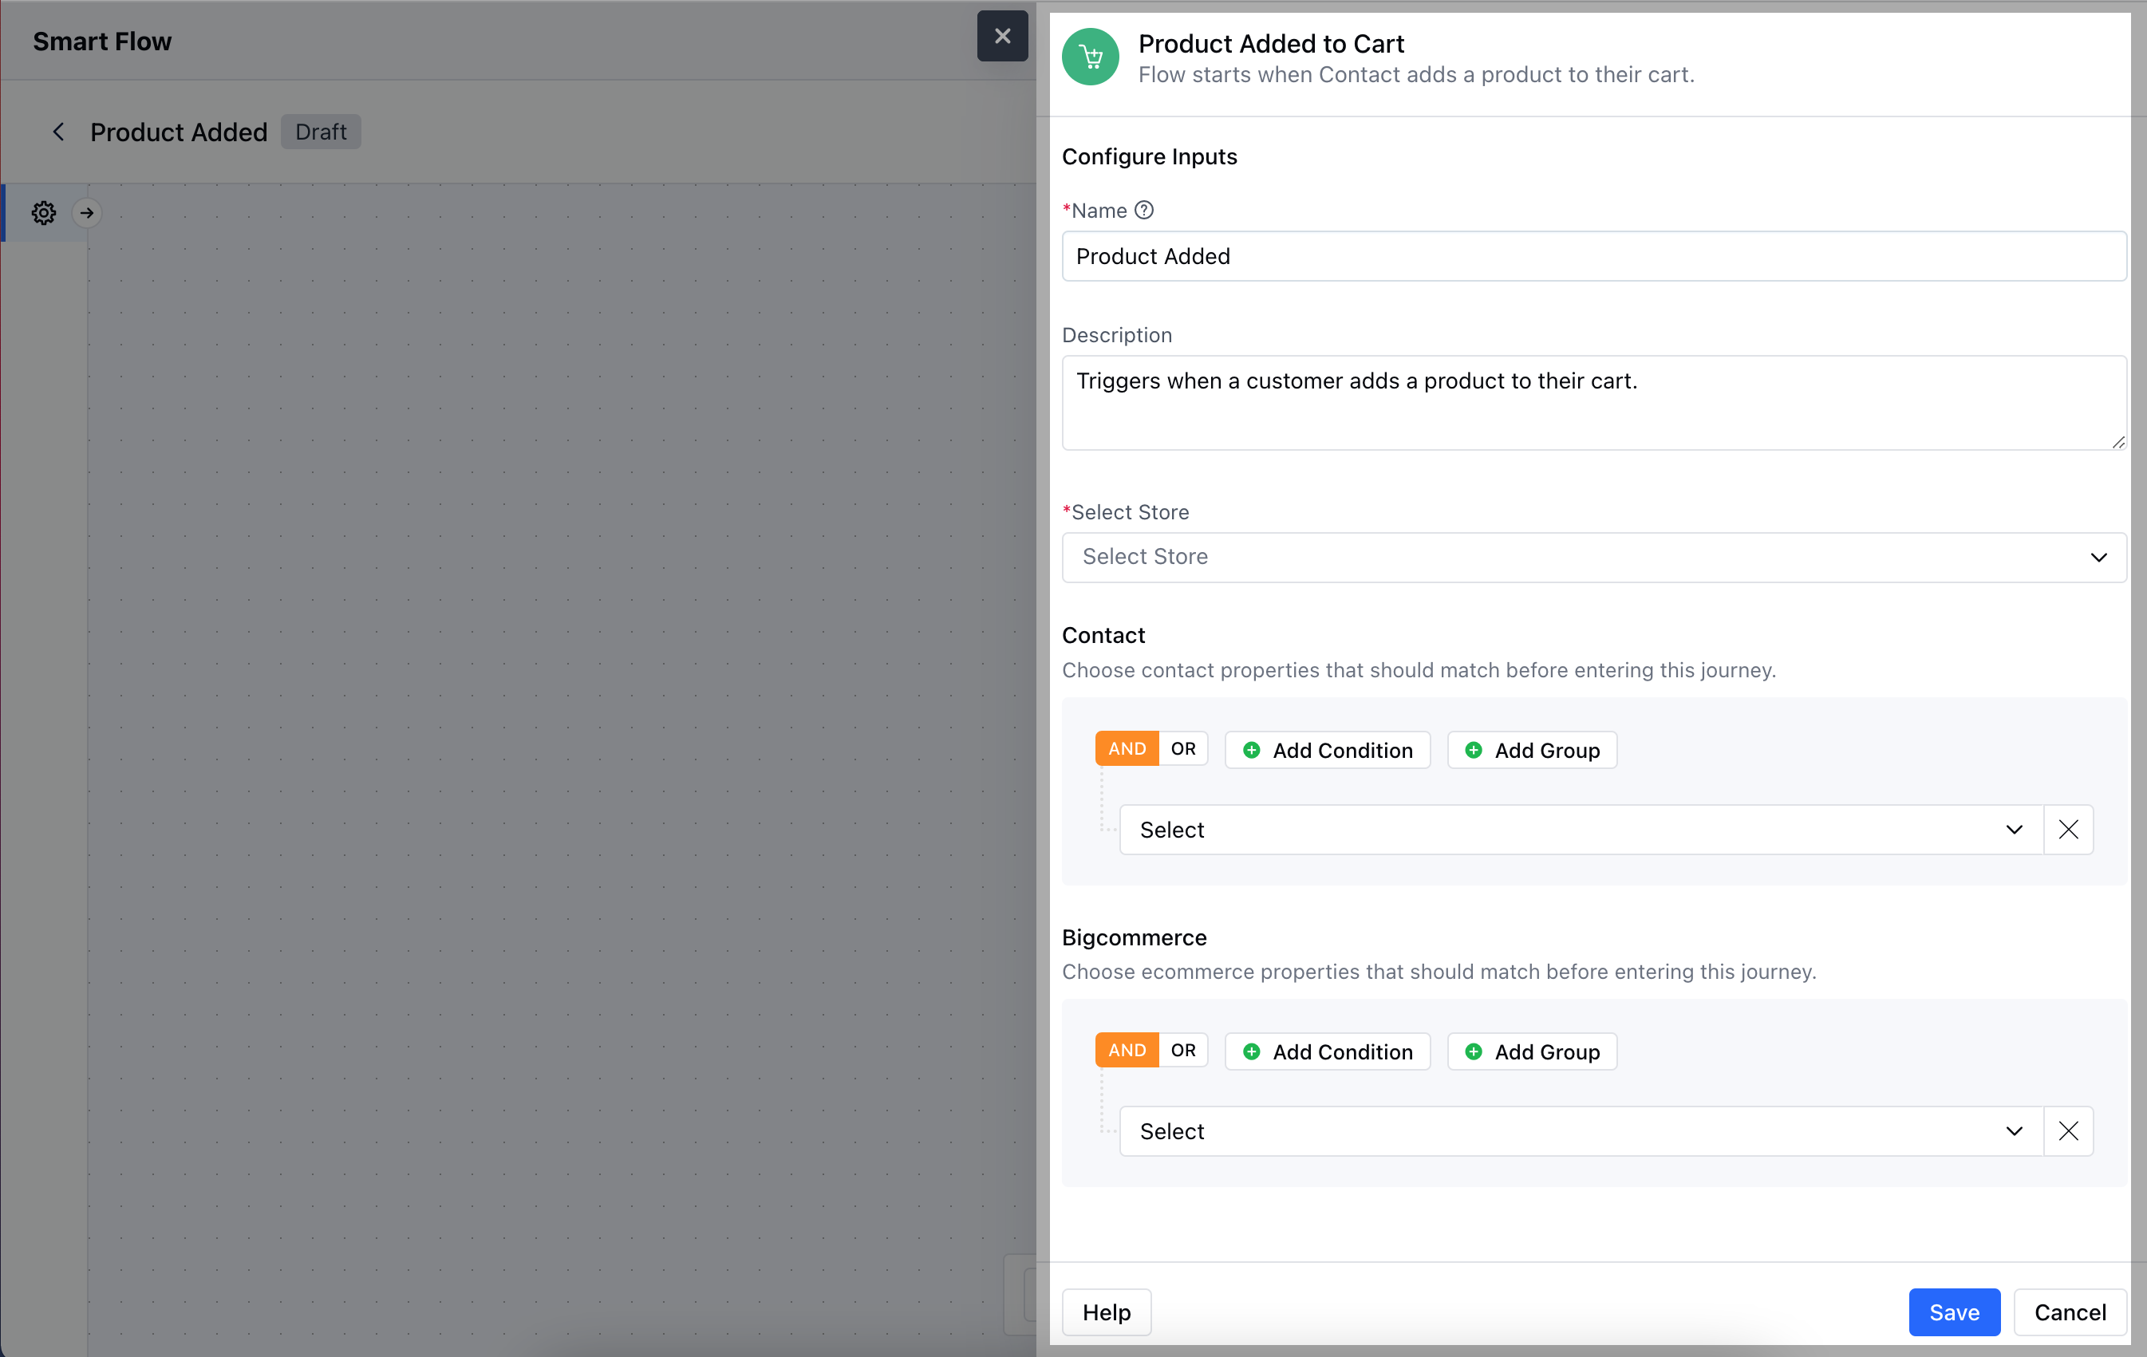This screenshot has height=1357, width=2147.
Task: Click the Draft status badge
Action: click(x=320, y=132)
